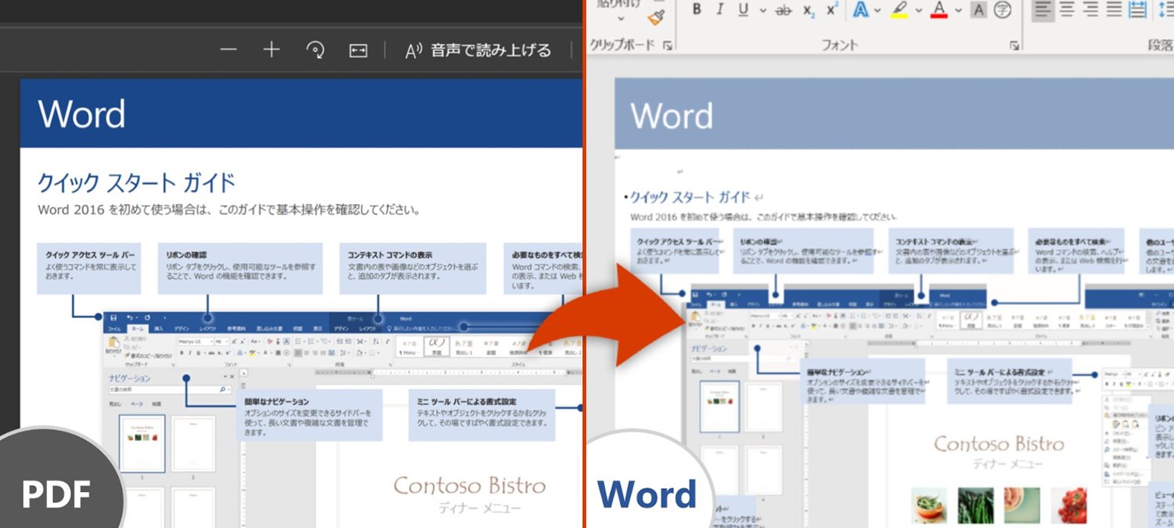Toggle Italic formatting in Word ribbon
The width and height of the screenshot is (1174, 528).
pyautogui.click(x=719, y=10)
